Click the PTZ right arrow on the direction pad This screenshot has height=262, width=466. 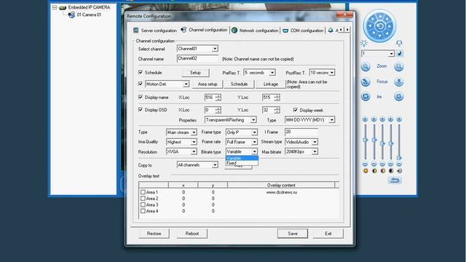pos(390,26)
